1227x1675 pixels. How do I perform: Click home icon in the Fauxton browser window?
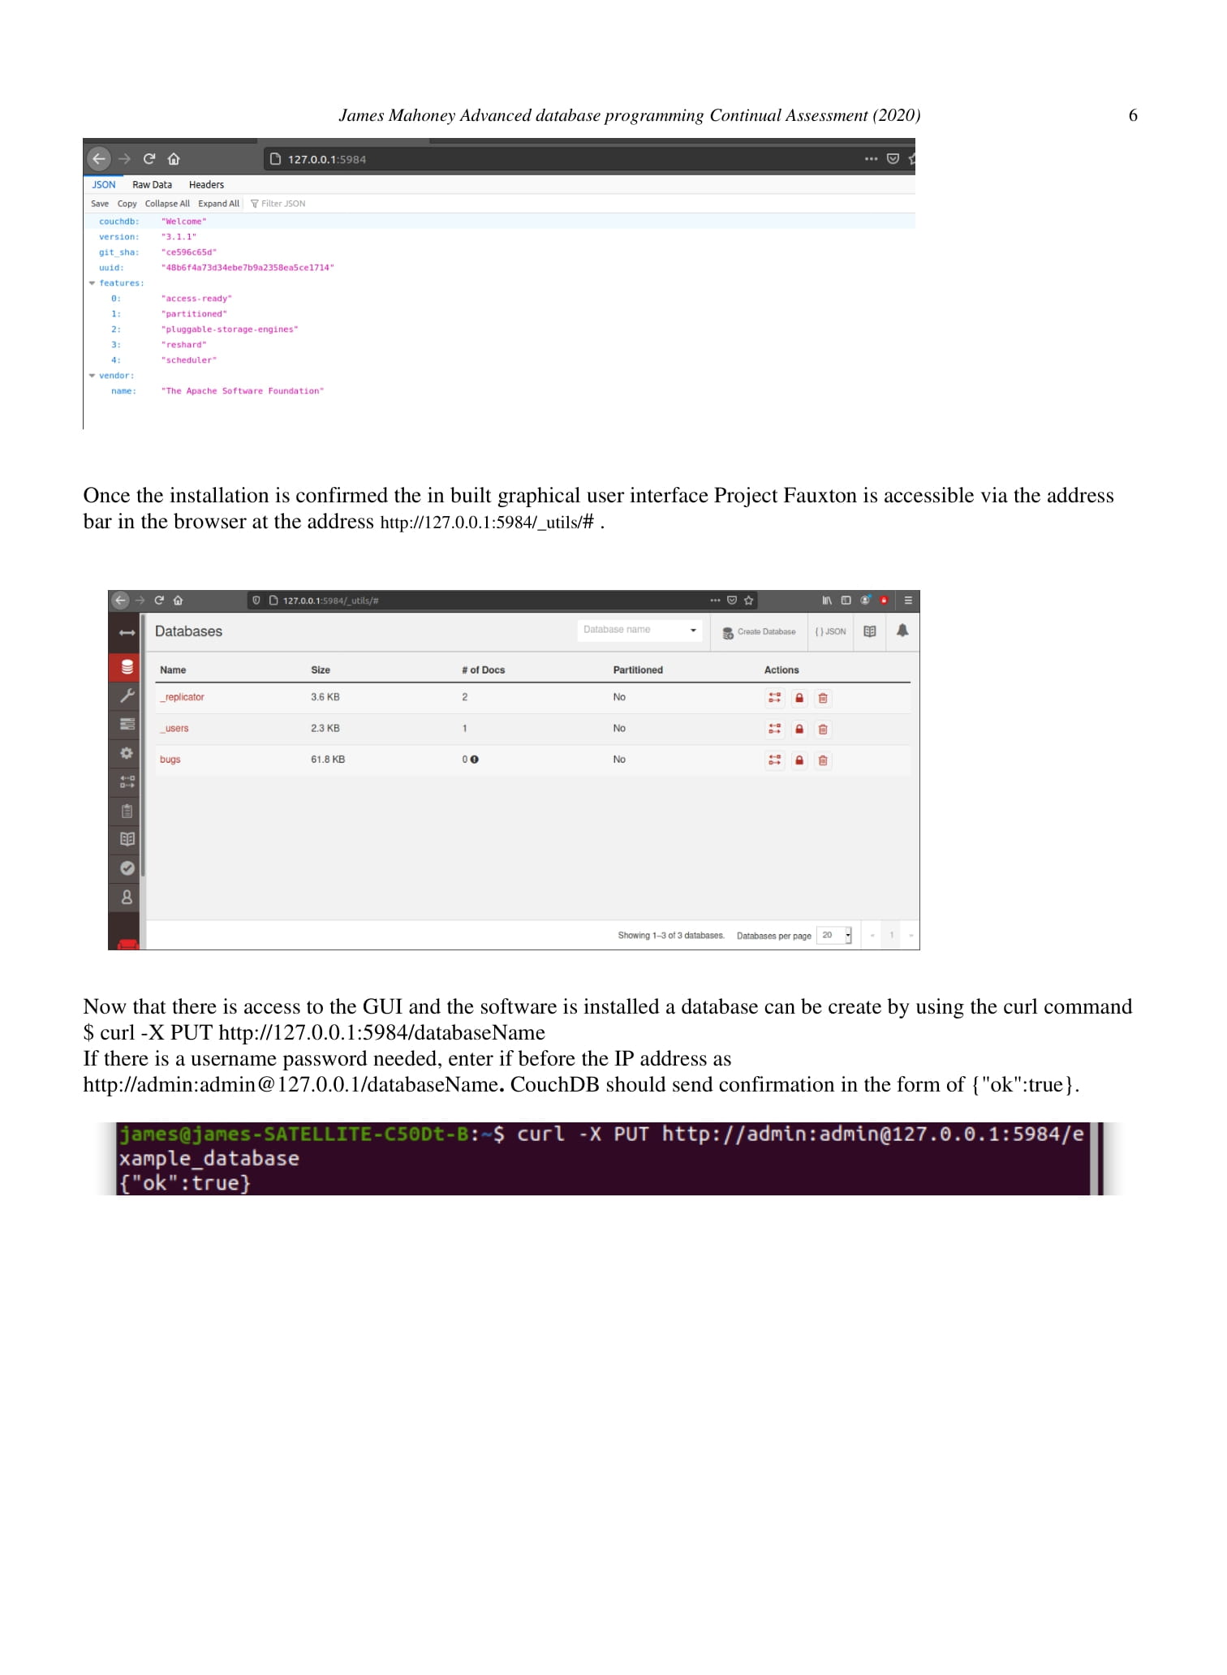[179, 601]
